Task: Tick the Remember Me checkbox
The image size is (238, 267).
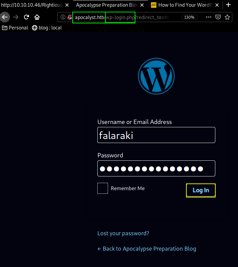Action: point(103,188)
